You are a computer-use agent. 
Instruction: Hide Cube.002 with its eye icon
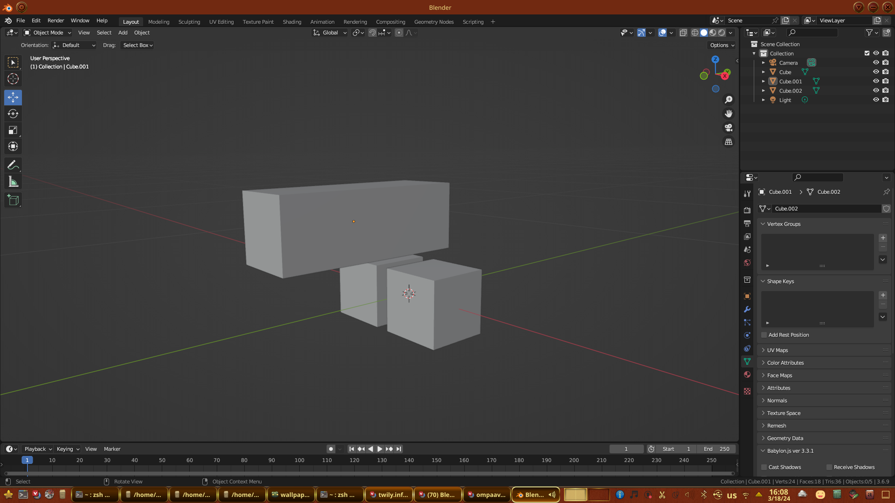point(876,91)
